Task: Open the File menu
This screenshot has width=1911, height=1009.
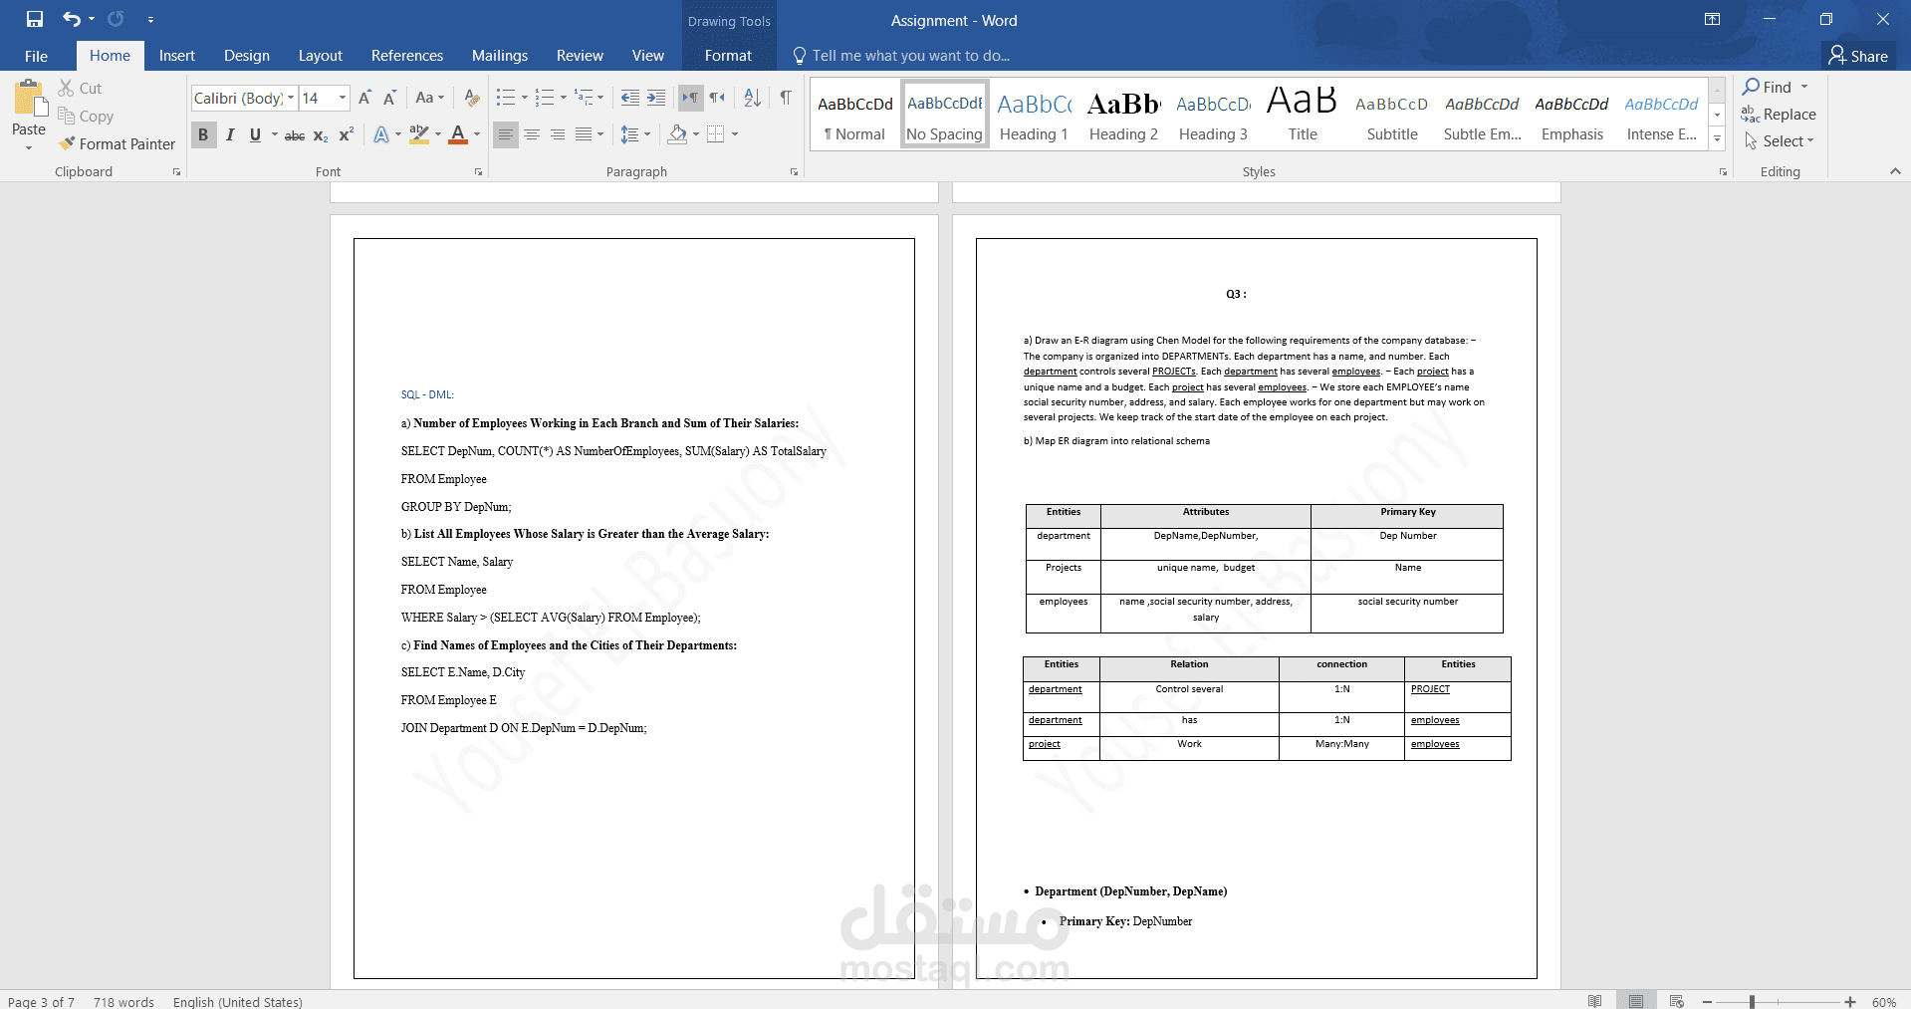Action: pyautogui.click(x=36, y=56)
